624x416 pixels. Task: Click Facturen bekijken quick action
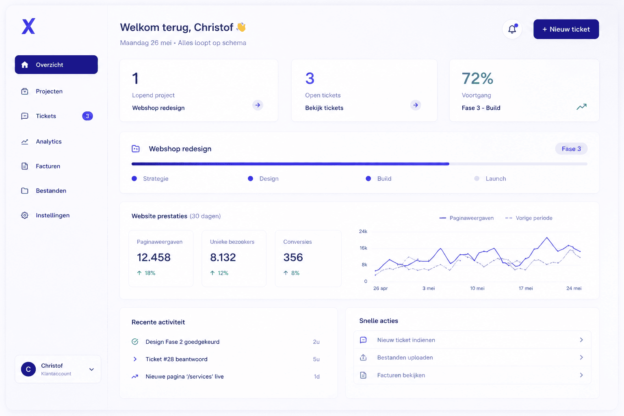[472, 375]
